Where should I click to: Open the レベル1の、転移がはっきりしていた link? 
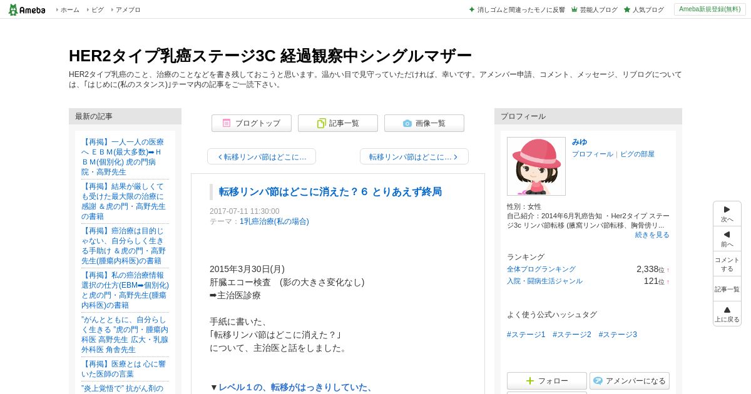coord(295,387)
